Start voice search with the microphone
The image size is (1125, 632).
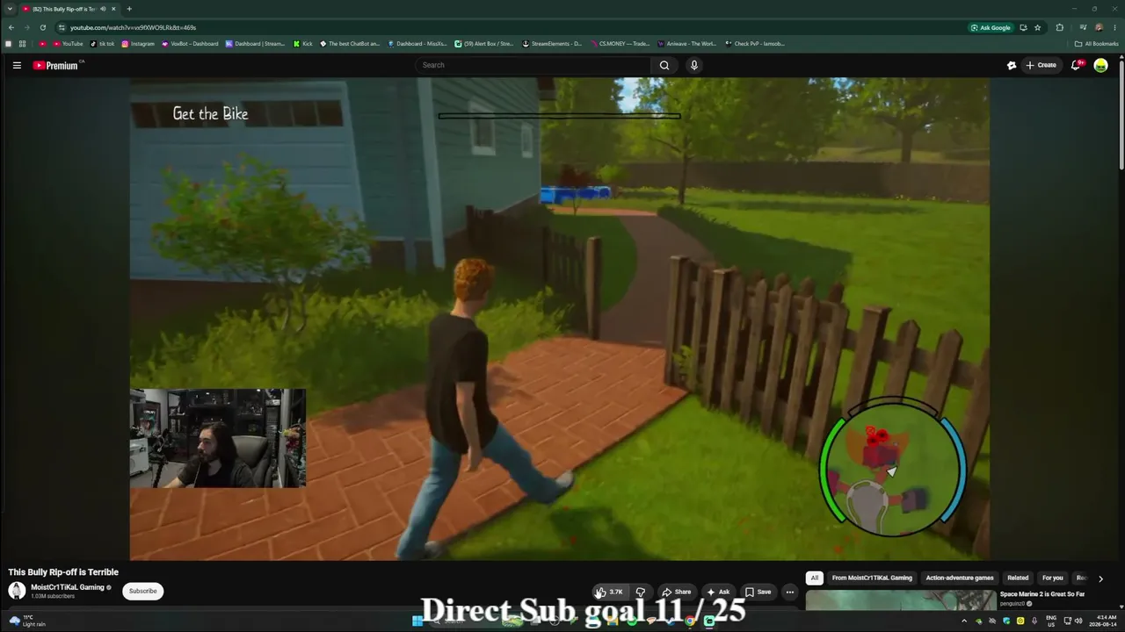click(x=694, y=65)
